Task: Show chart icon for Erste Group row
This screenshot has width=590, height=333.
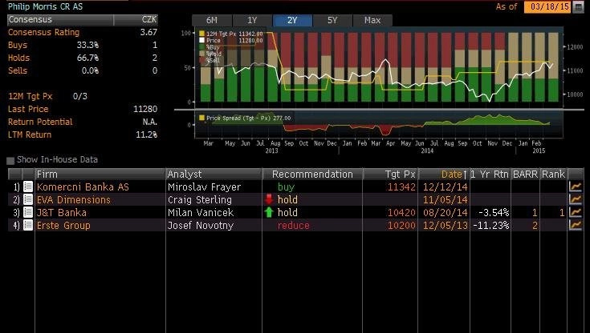Action: [576, 225]
